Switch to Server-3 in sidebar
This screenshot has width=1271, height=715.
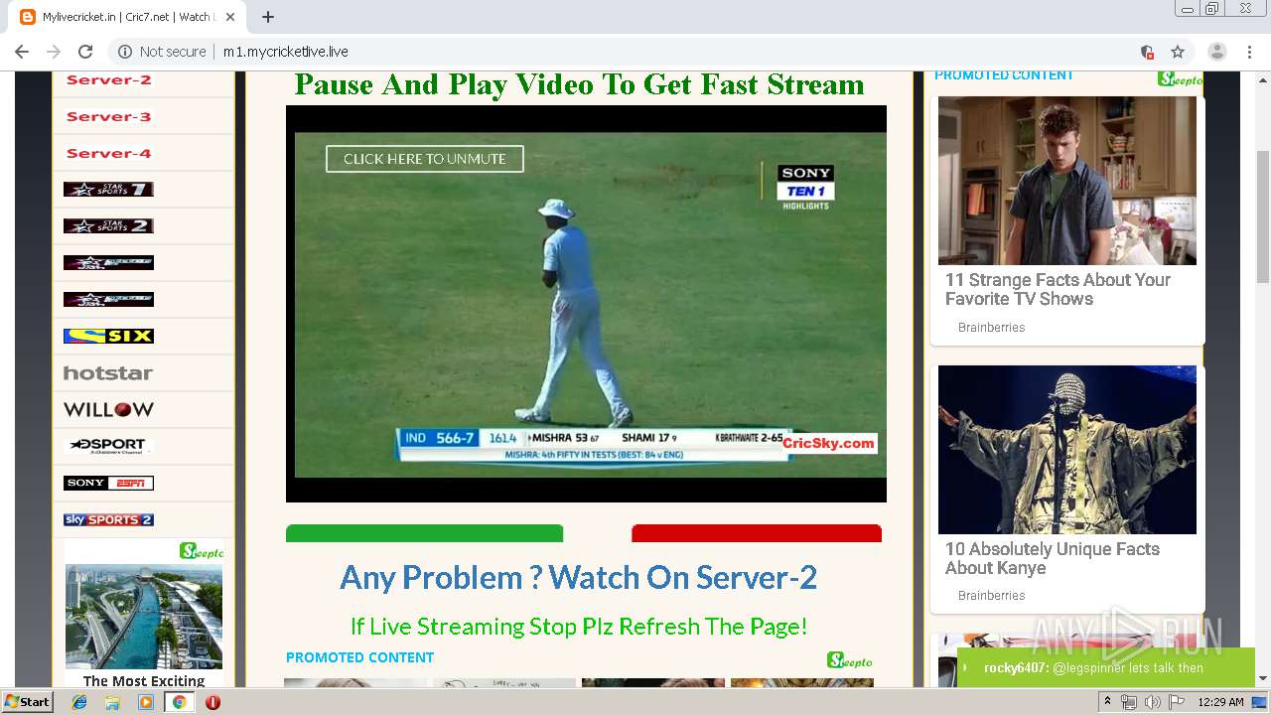coord(108,116)
